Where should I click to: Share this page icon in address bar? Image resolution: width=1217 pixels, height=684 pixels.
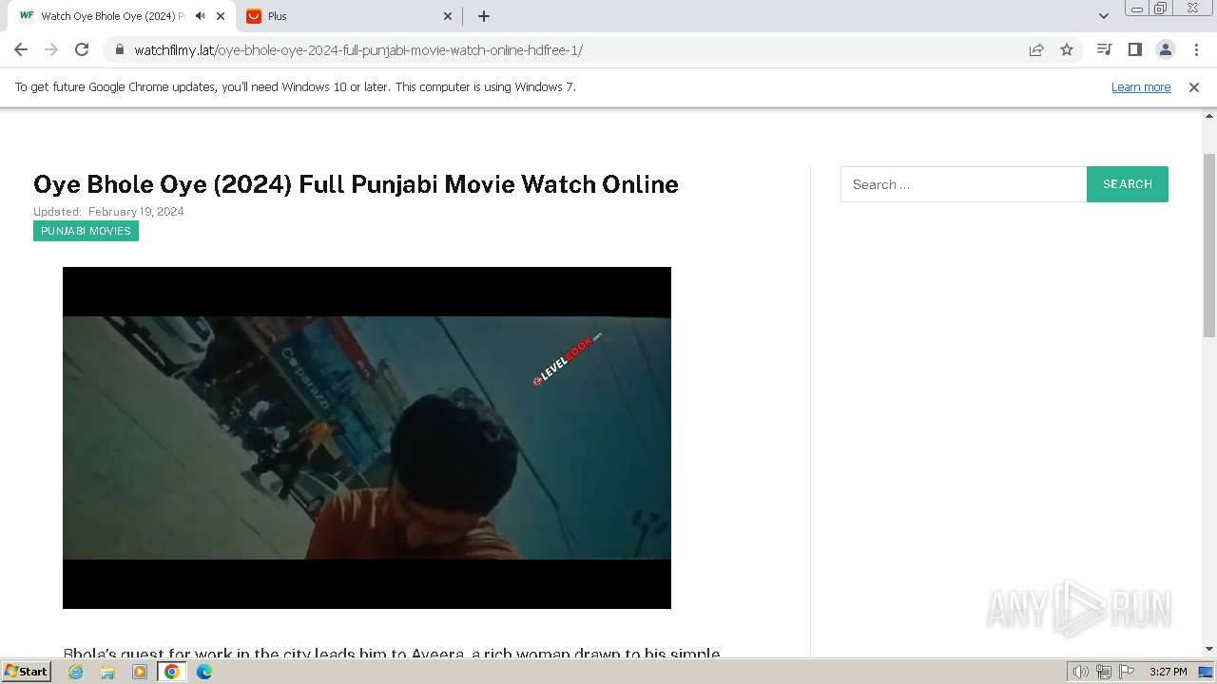tap(1036, 49)
